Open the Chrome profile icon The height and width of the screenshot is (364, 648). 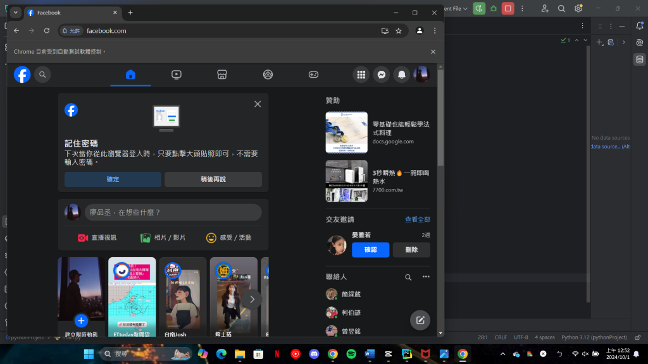click(420, 30)
